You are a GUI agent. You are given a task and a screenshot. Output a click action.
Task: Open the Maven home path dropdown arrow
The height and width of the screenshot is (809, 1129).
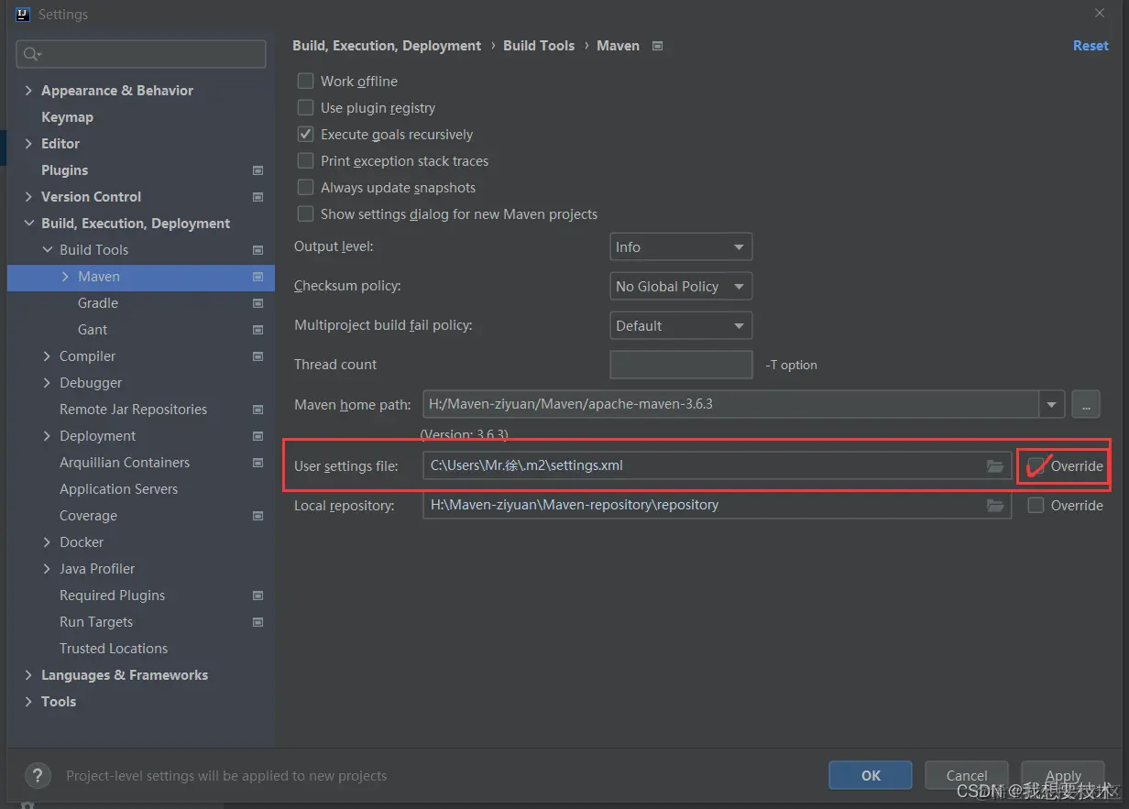[x=1051, y=403]
